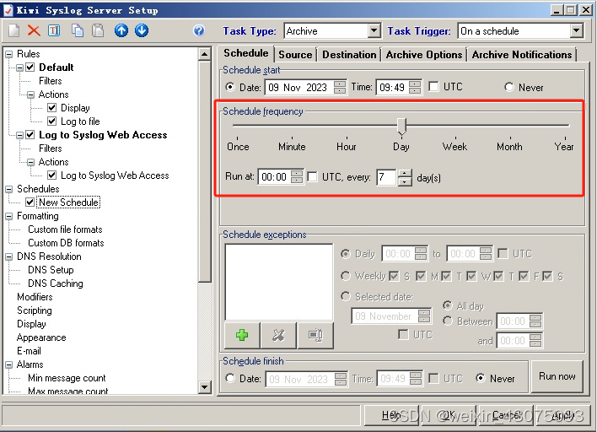Click the Run at time spinner
Image resolution: width=597 pixels, height=432 pixels.
[x=297, y=176]
